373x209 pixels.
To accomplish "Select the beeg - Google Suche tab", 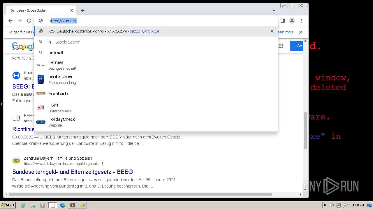I will point(41,10).
